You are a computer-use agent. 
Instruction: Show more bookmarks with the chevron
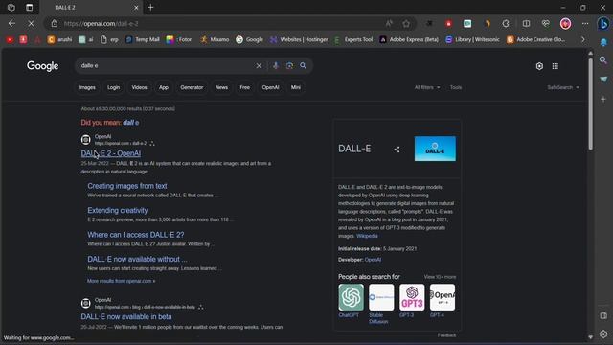(583, 39)
